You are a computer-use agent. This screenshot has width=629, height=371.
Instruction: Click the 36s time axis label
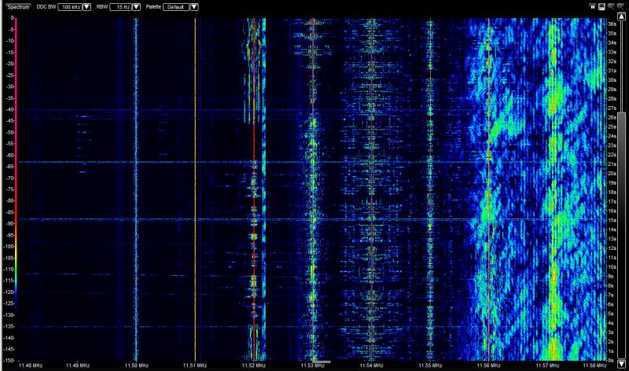(612, 24)
